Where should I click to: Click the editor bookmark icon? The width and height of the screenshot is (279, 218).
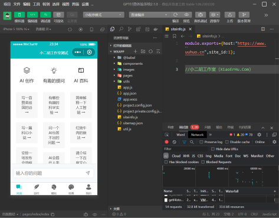click(x=175, y=36)
